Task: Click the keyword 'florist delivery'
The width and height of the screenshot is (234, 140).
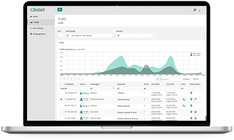Action: (x=124, y=99)
